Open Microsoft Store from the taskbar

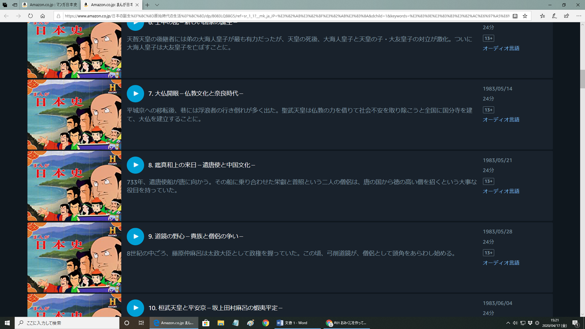(x=206, y=323)
